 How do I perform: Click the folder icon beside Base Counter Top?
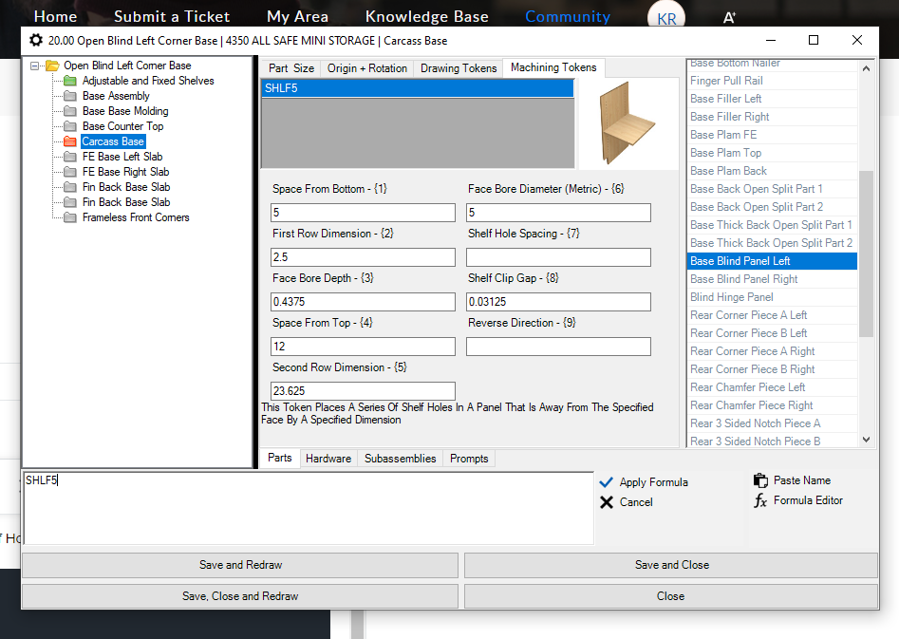pyautogui.click(x=70, y=126)
